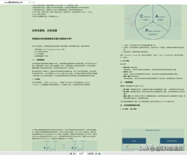Click the list item eBay 事件队列方案
Screen dimensions: 187x155
[x=41, y=52]
